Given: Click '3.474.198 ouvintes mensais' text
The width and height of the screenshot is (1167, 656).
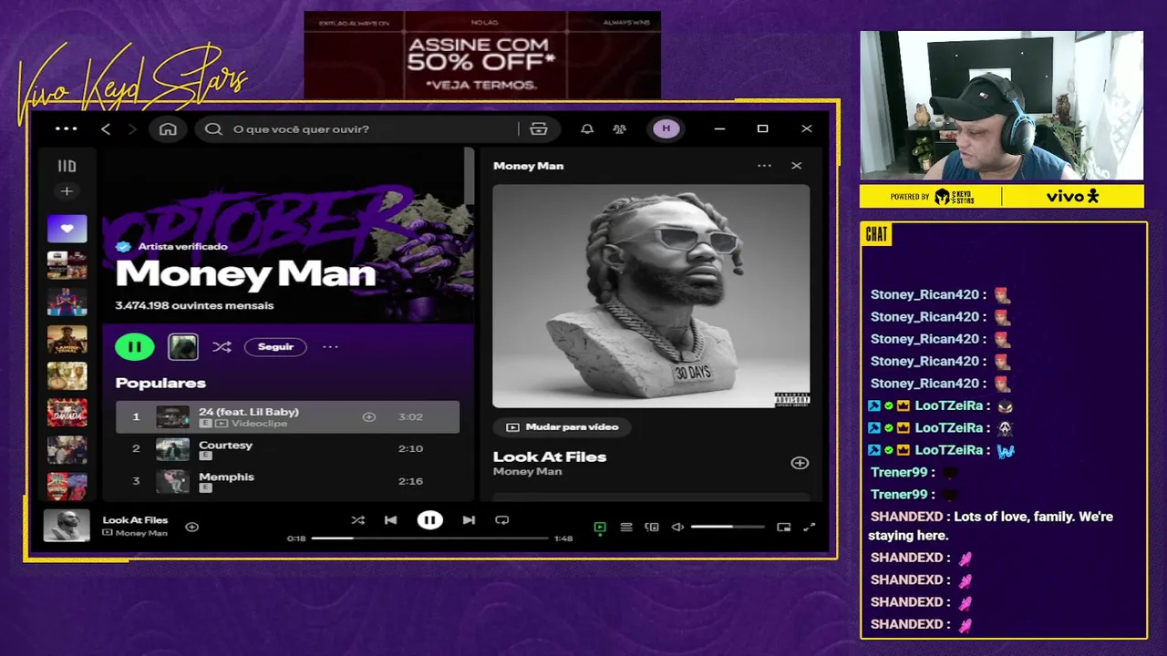Looking at the screenshot, I should coord(194,305).
